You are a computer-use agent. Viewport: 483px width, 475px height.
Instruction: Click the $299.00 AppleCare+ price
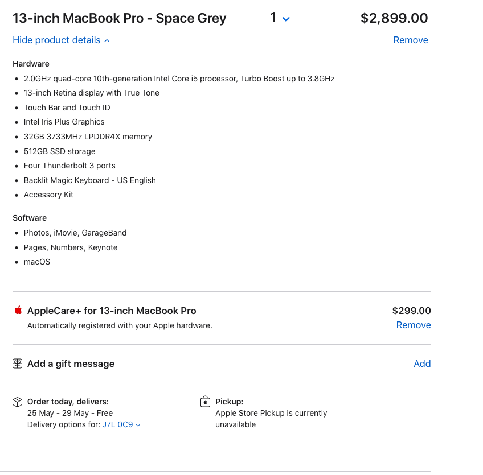click(x=411, y=311)
